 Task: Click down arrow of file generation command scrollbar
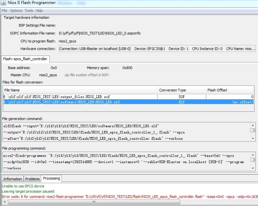click(x=253, y=139)
